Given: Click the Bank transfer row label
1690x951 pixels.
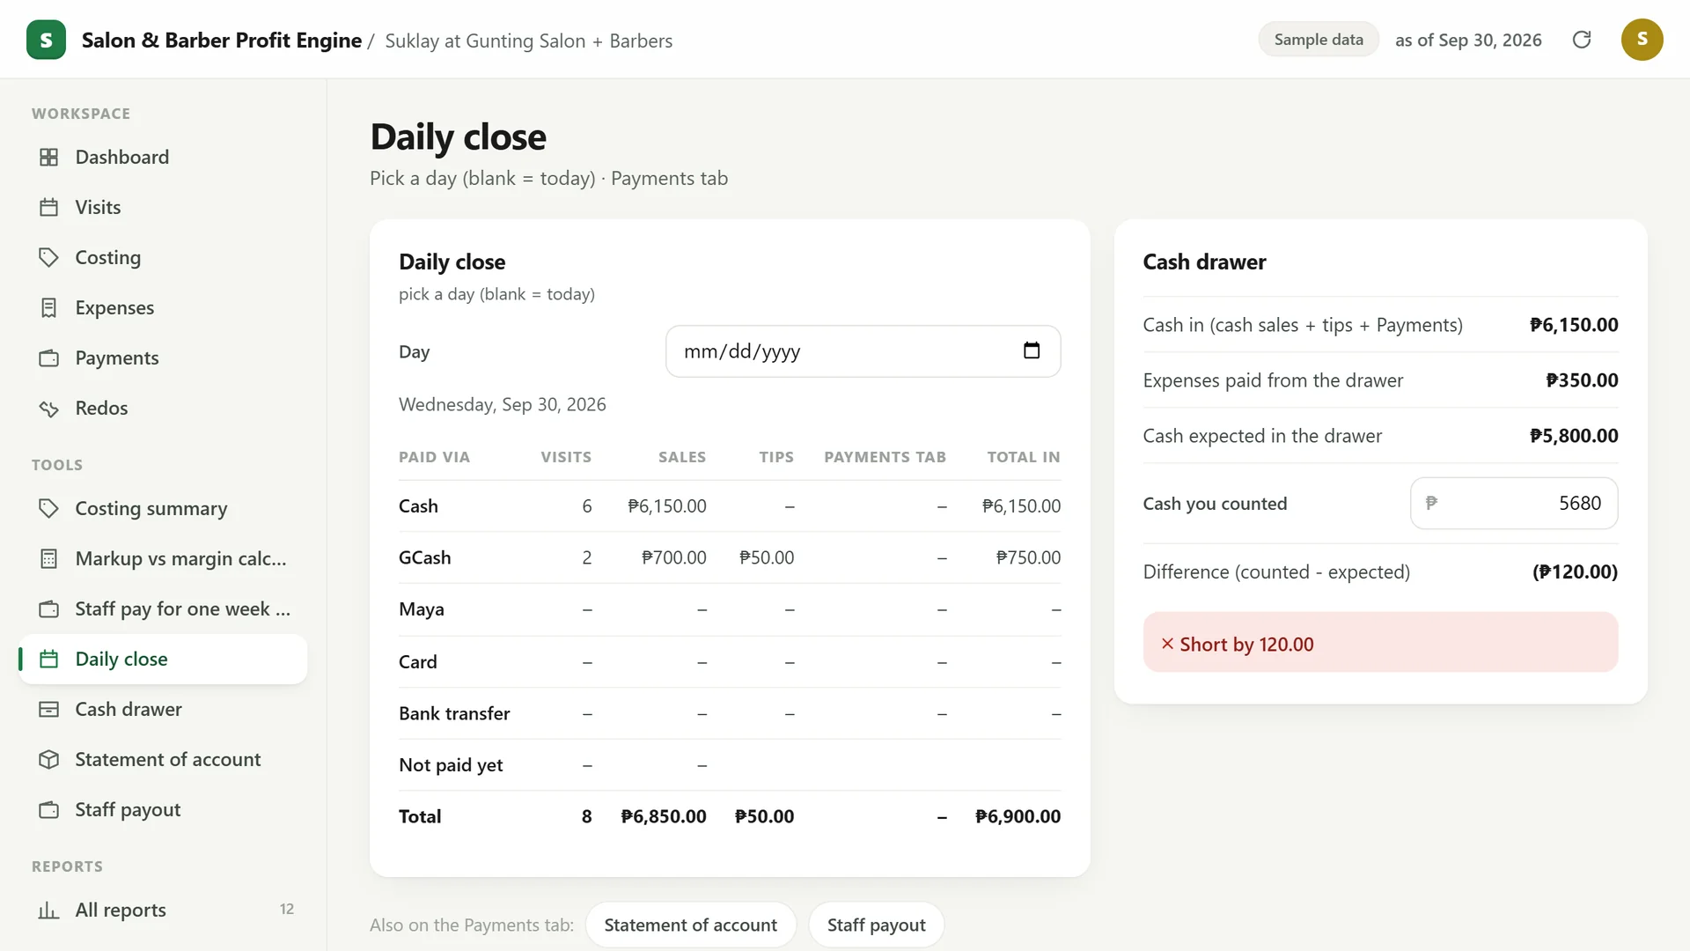Looking at the screenshot, I should (454, 713).
